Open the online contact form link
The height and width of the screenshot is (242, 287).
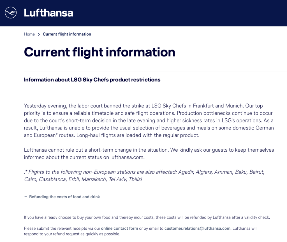pyautogui.click(x=119, y=228)
